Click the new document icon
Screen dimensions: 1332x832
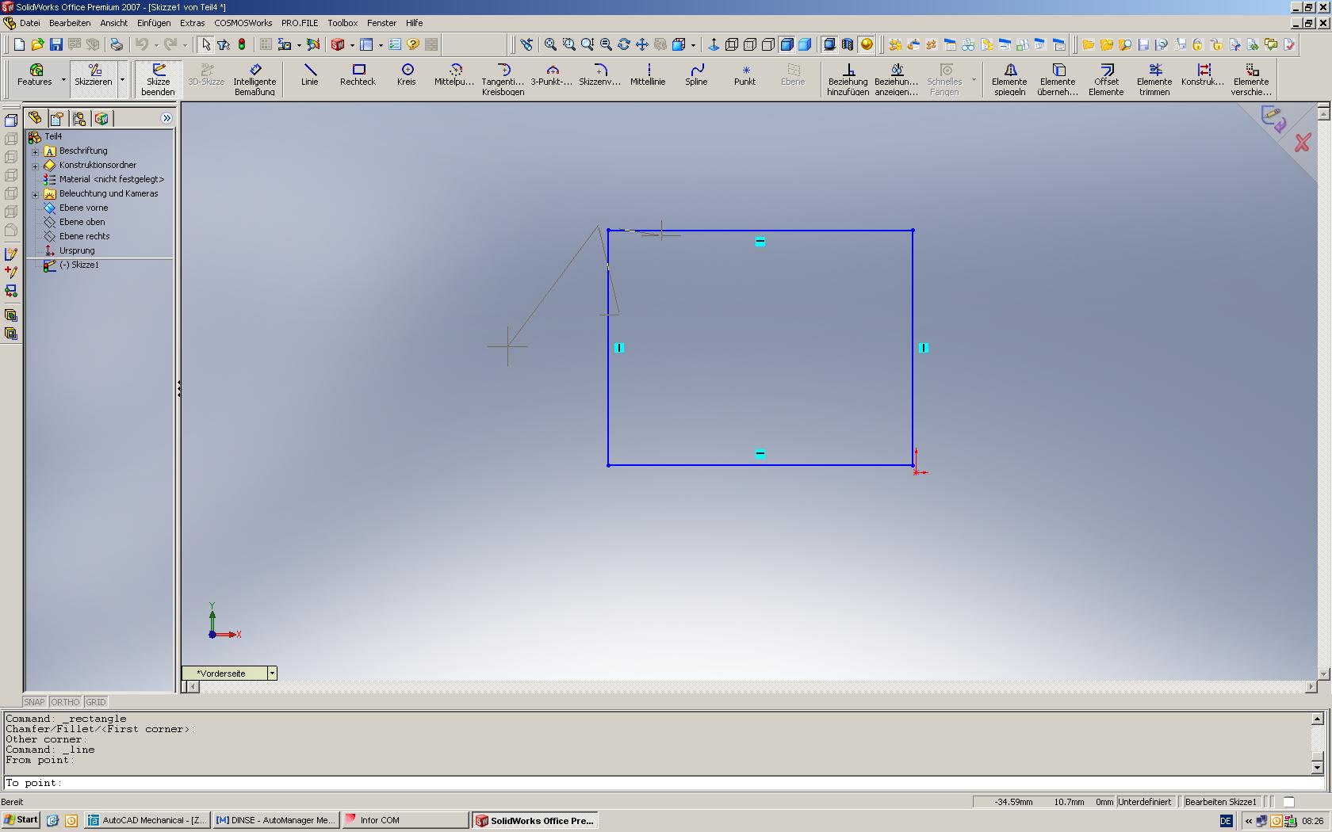[x=19, y=44]
